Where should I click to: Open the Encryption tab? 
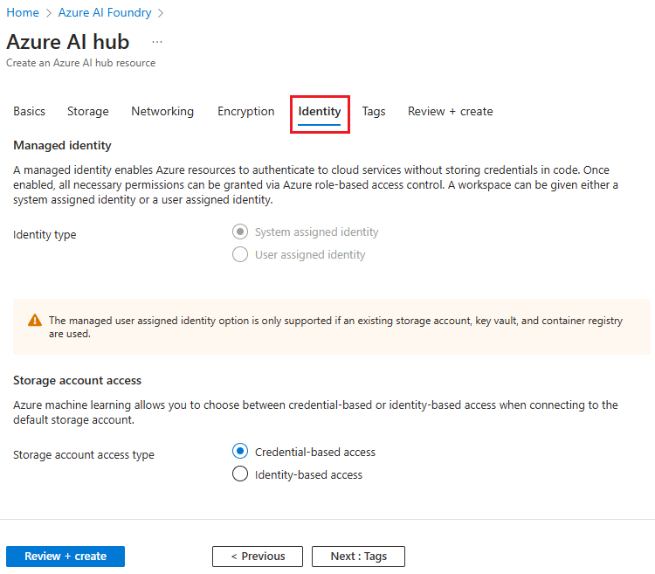245,112
